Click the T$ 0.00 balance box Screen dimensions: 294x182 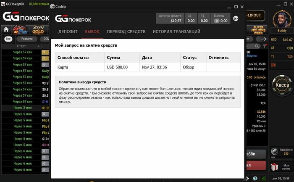tap(204, 18)
